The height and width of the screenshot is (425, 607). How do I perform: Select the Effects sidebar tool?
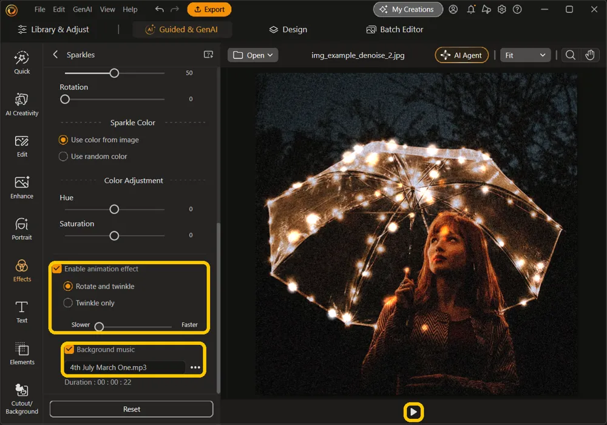coord(22,271)
